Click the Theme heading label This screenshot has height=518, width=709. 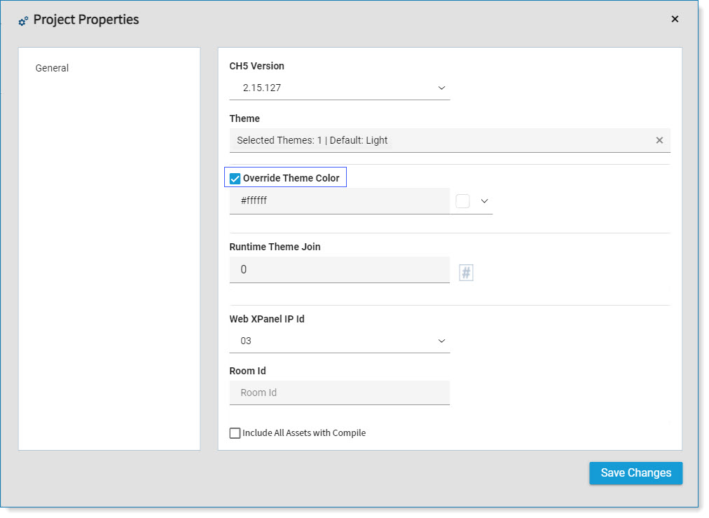245,118
